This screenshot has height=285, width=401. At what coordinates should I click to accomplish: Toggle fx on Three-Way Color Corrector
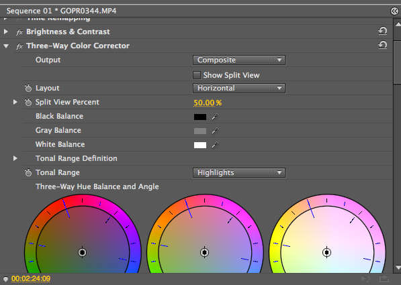coord(19,46)
